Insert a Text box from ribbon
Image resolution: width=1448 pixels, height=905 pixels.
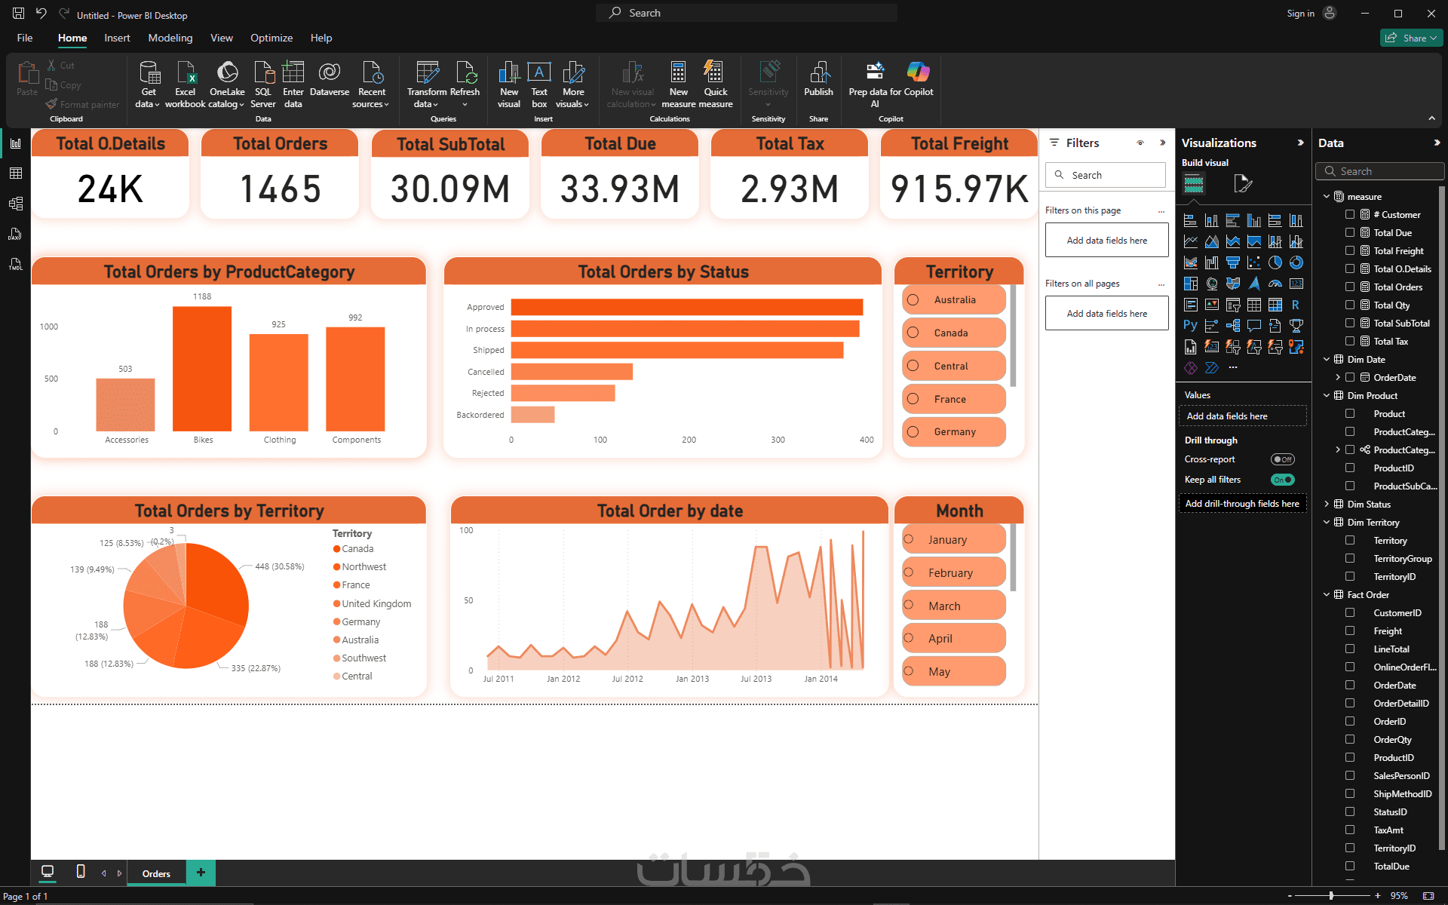(x=538, y=73)
